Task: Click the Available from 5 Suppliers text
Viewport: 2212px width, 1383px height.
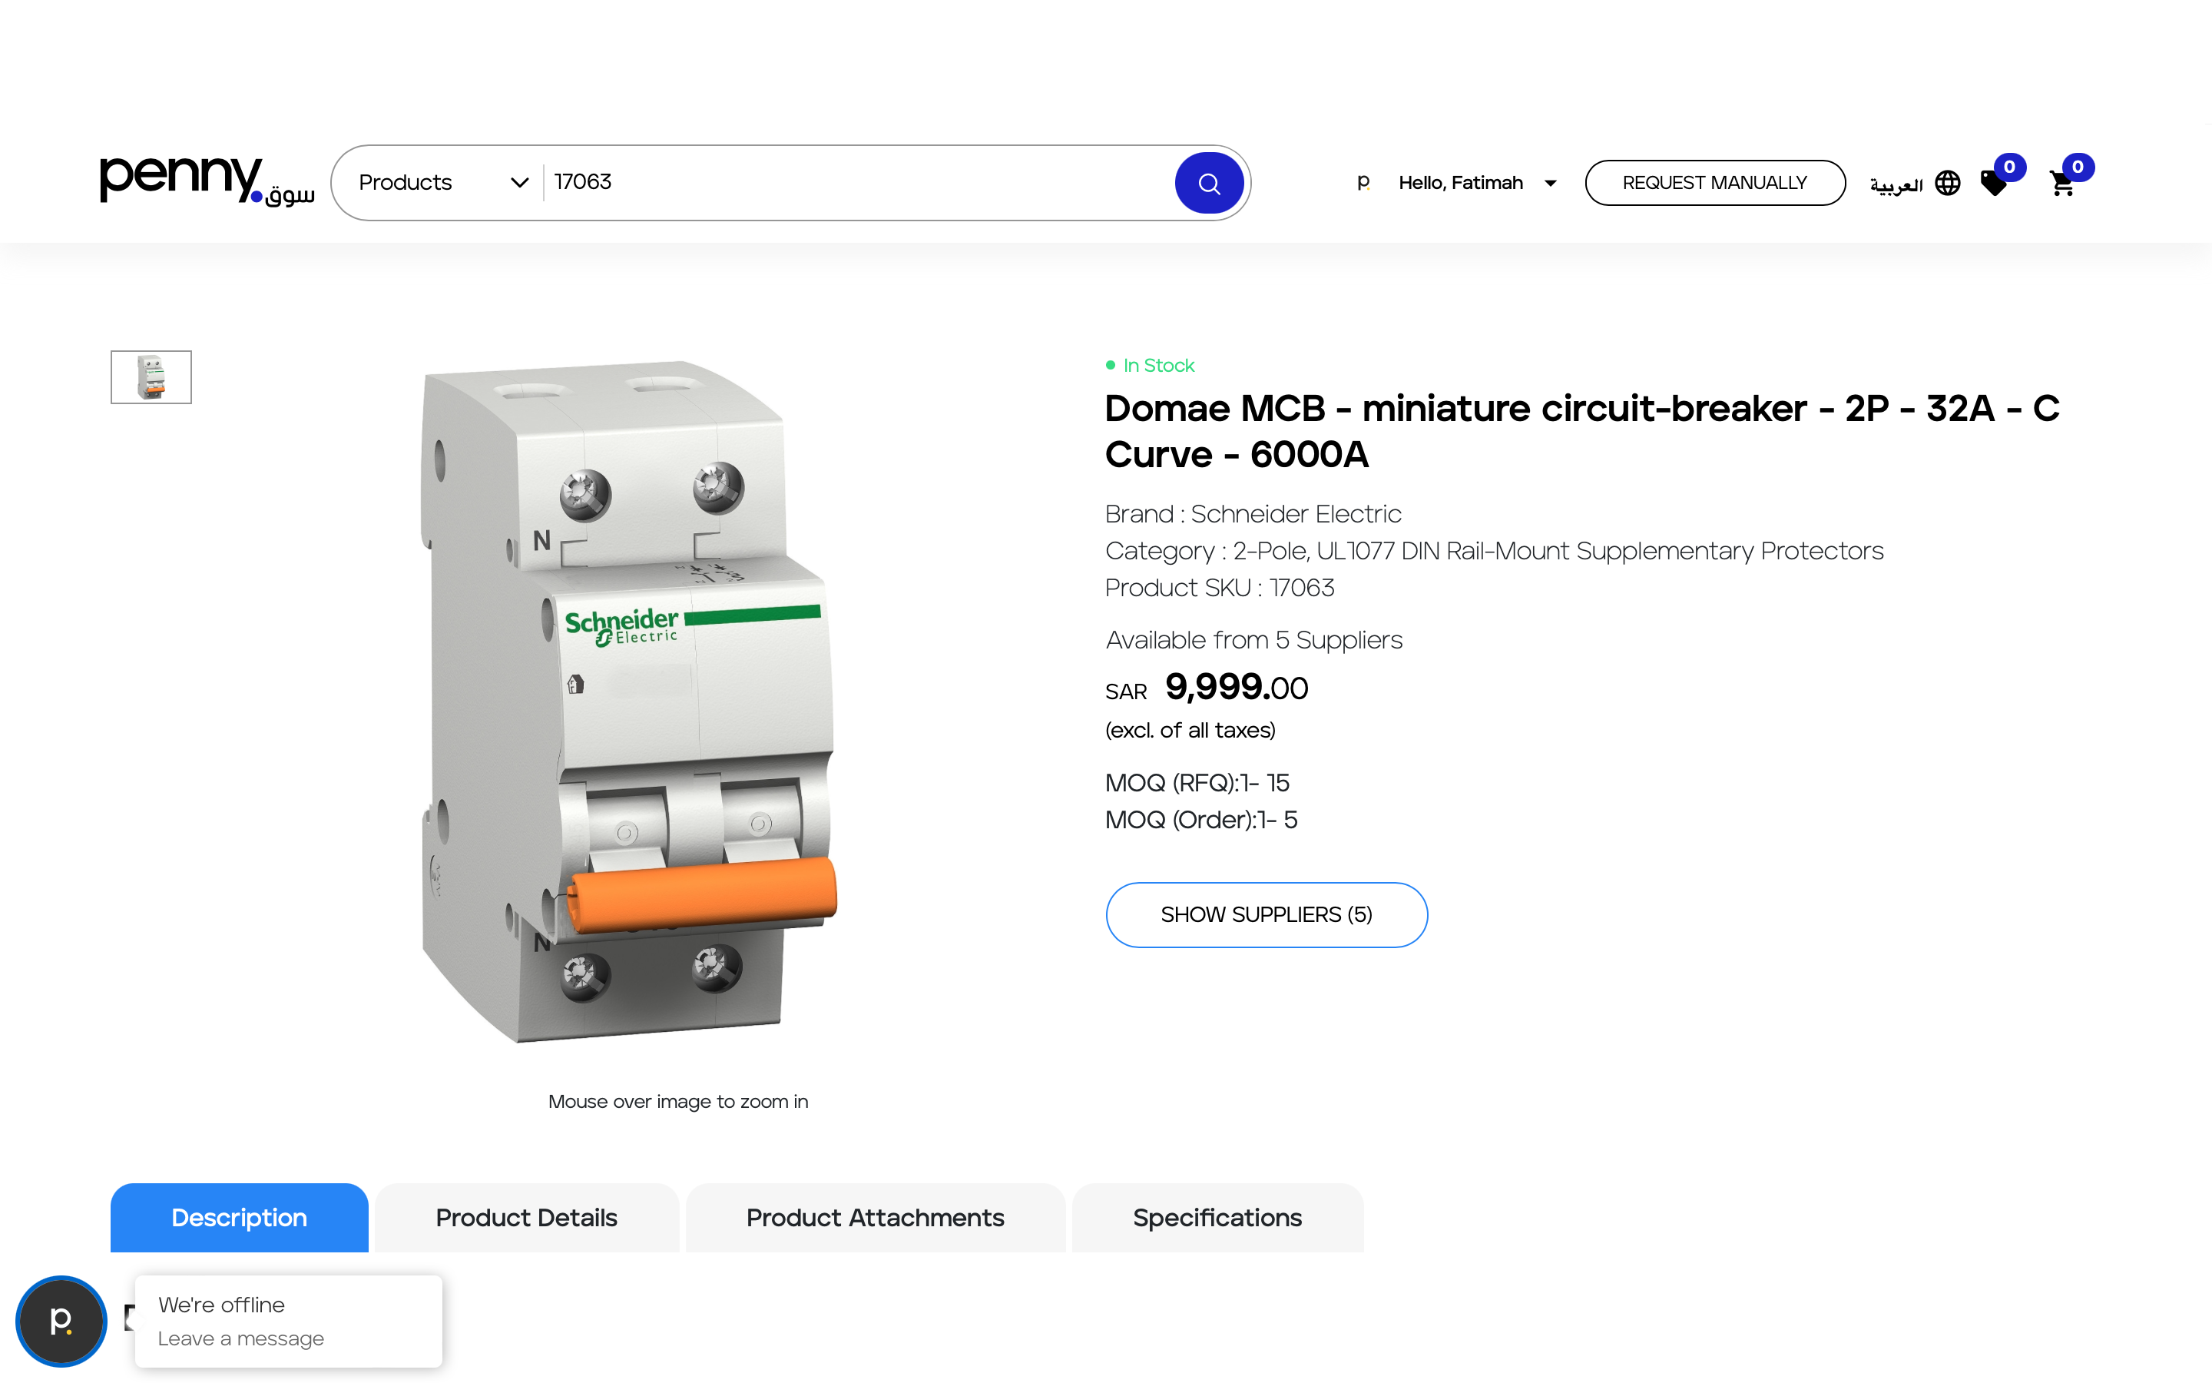Action: tap(1254, 640)
